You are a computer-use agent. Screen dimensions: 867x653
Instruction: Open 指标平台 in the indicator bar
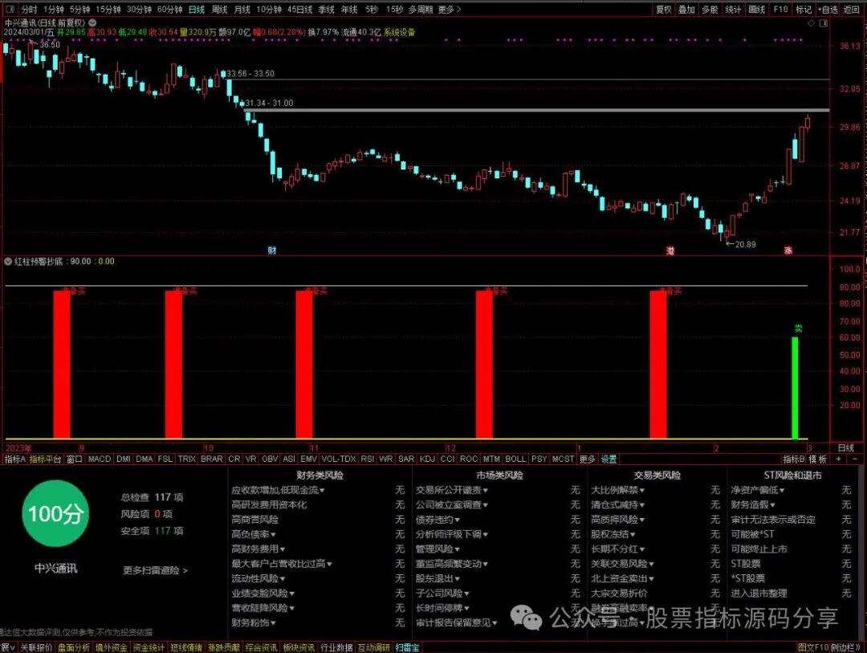point(45,459)
